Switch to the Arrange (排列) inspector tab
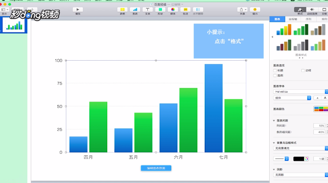This screenshot has height=183, width=328. pos(324,19)
